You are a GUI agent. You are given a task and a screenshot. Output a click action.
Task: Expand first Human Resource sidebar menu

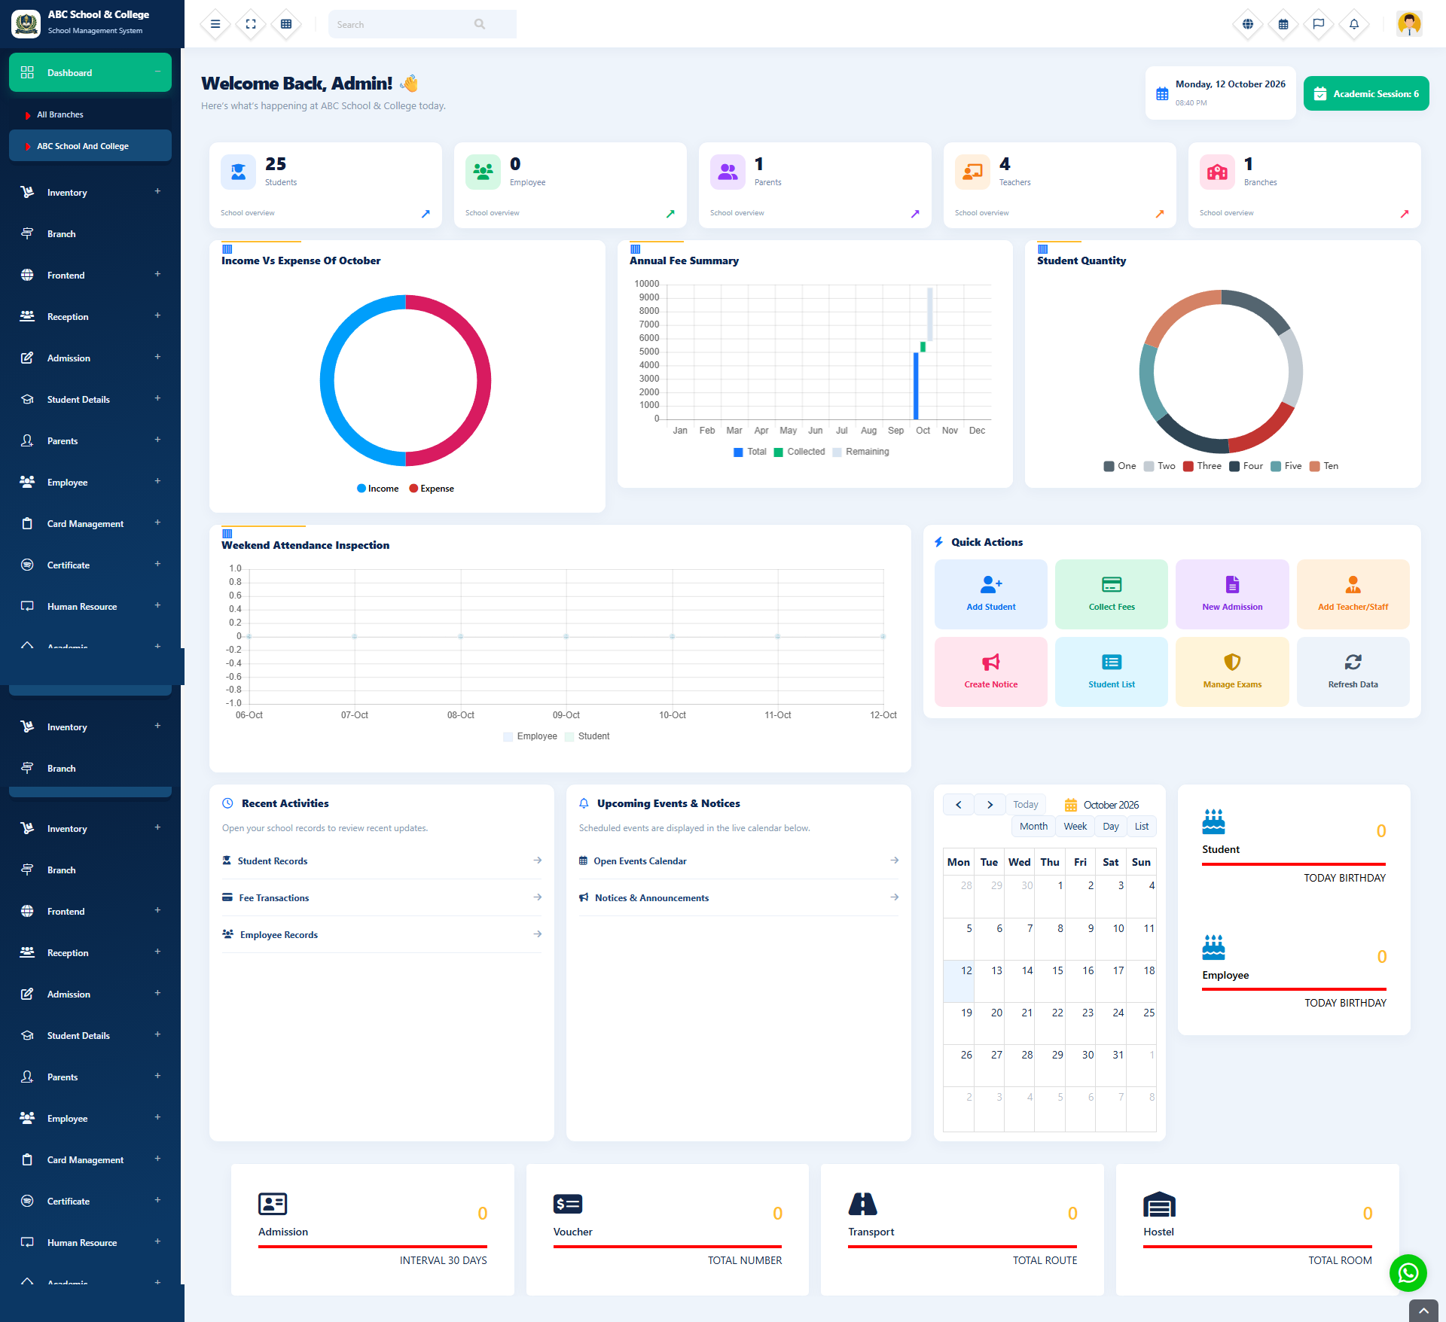[x=90, y=606]
